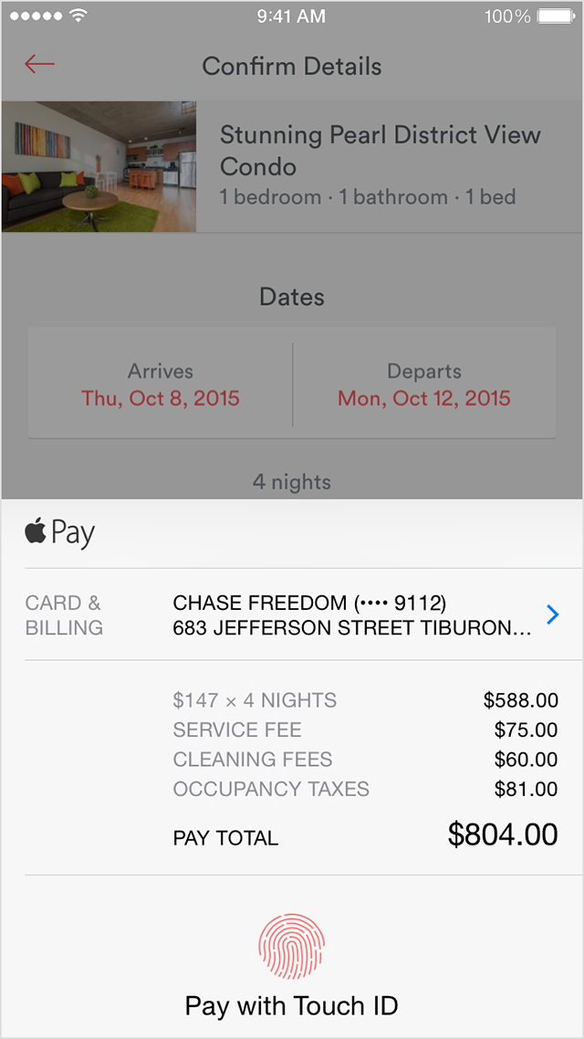The height and width of the screenshot is (1039, 584).
Task: Tap the Confirm Details header title
Action: tap(292, 66)
